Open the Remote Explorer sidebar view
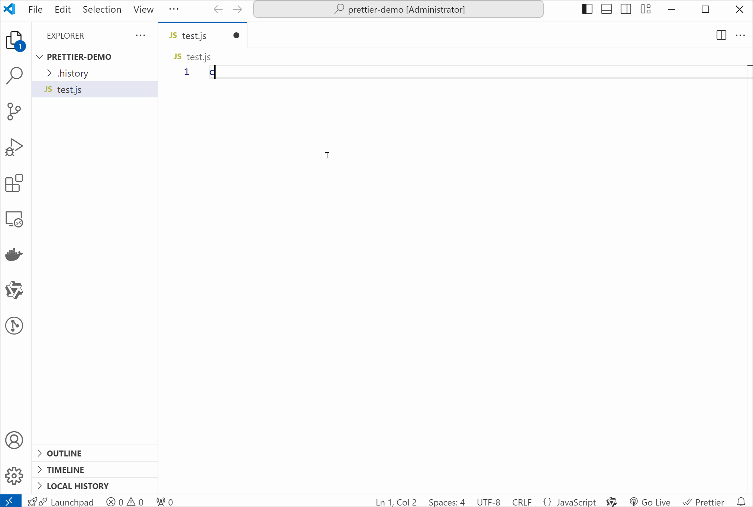Viewport: 753px width, 507px height. (14, 219)
